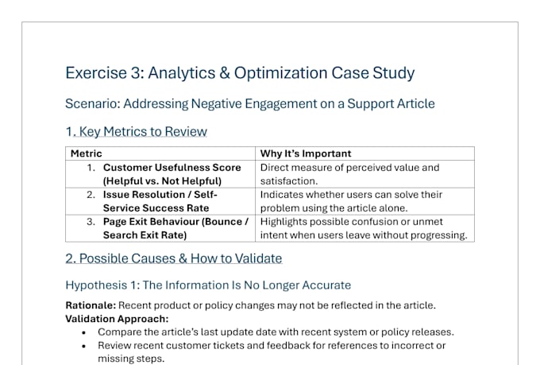Click the 'Highlights possible confusion' description cell
Image resolution: width=540 pixels, height=365 pixels.
(364, 228)
